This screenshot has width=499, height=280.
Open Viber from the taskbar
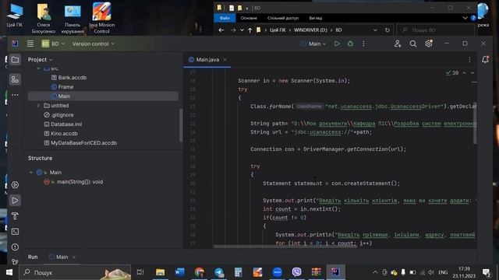point(296,272)
